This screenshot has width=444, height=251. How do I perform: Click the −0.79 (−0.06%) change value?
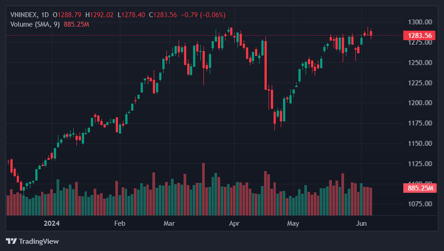pos(203,15)
